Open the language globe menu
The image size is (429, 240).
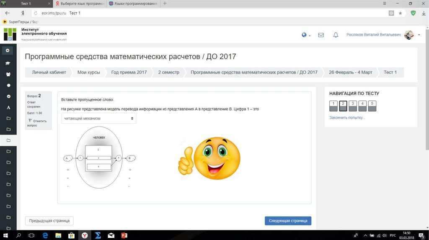pos(305,35)
